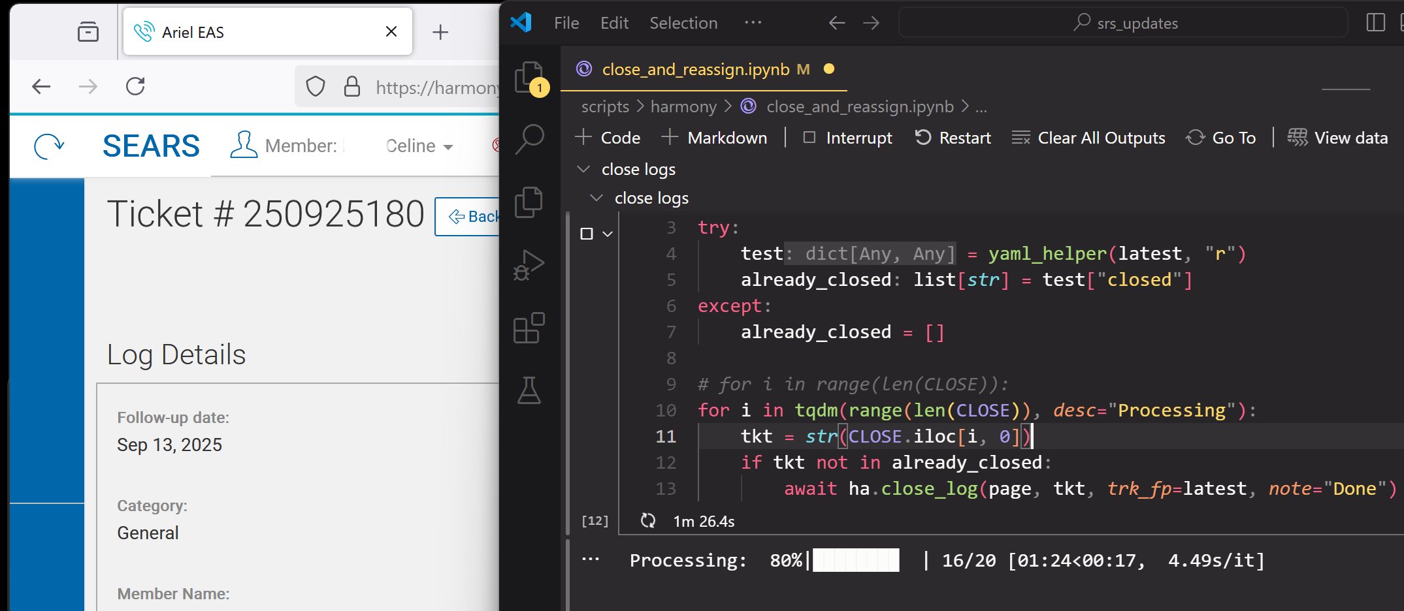This screenshot has width=1404, height=611.
Task: Open the Search view in sidebar
Action: pyautogui.click(x=529, y=139)
